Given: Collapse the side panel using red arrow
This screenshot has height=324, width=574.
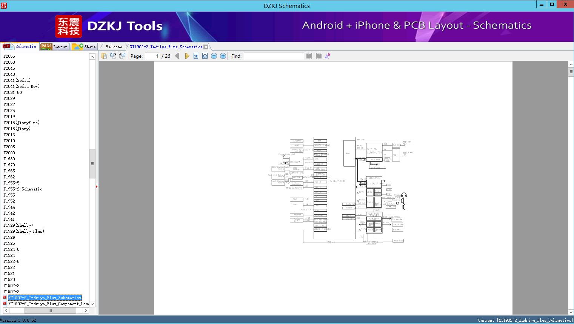Looking at the screenshot, I should pos(97,187).
